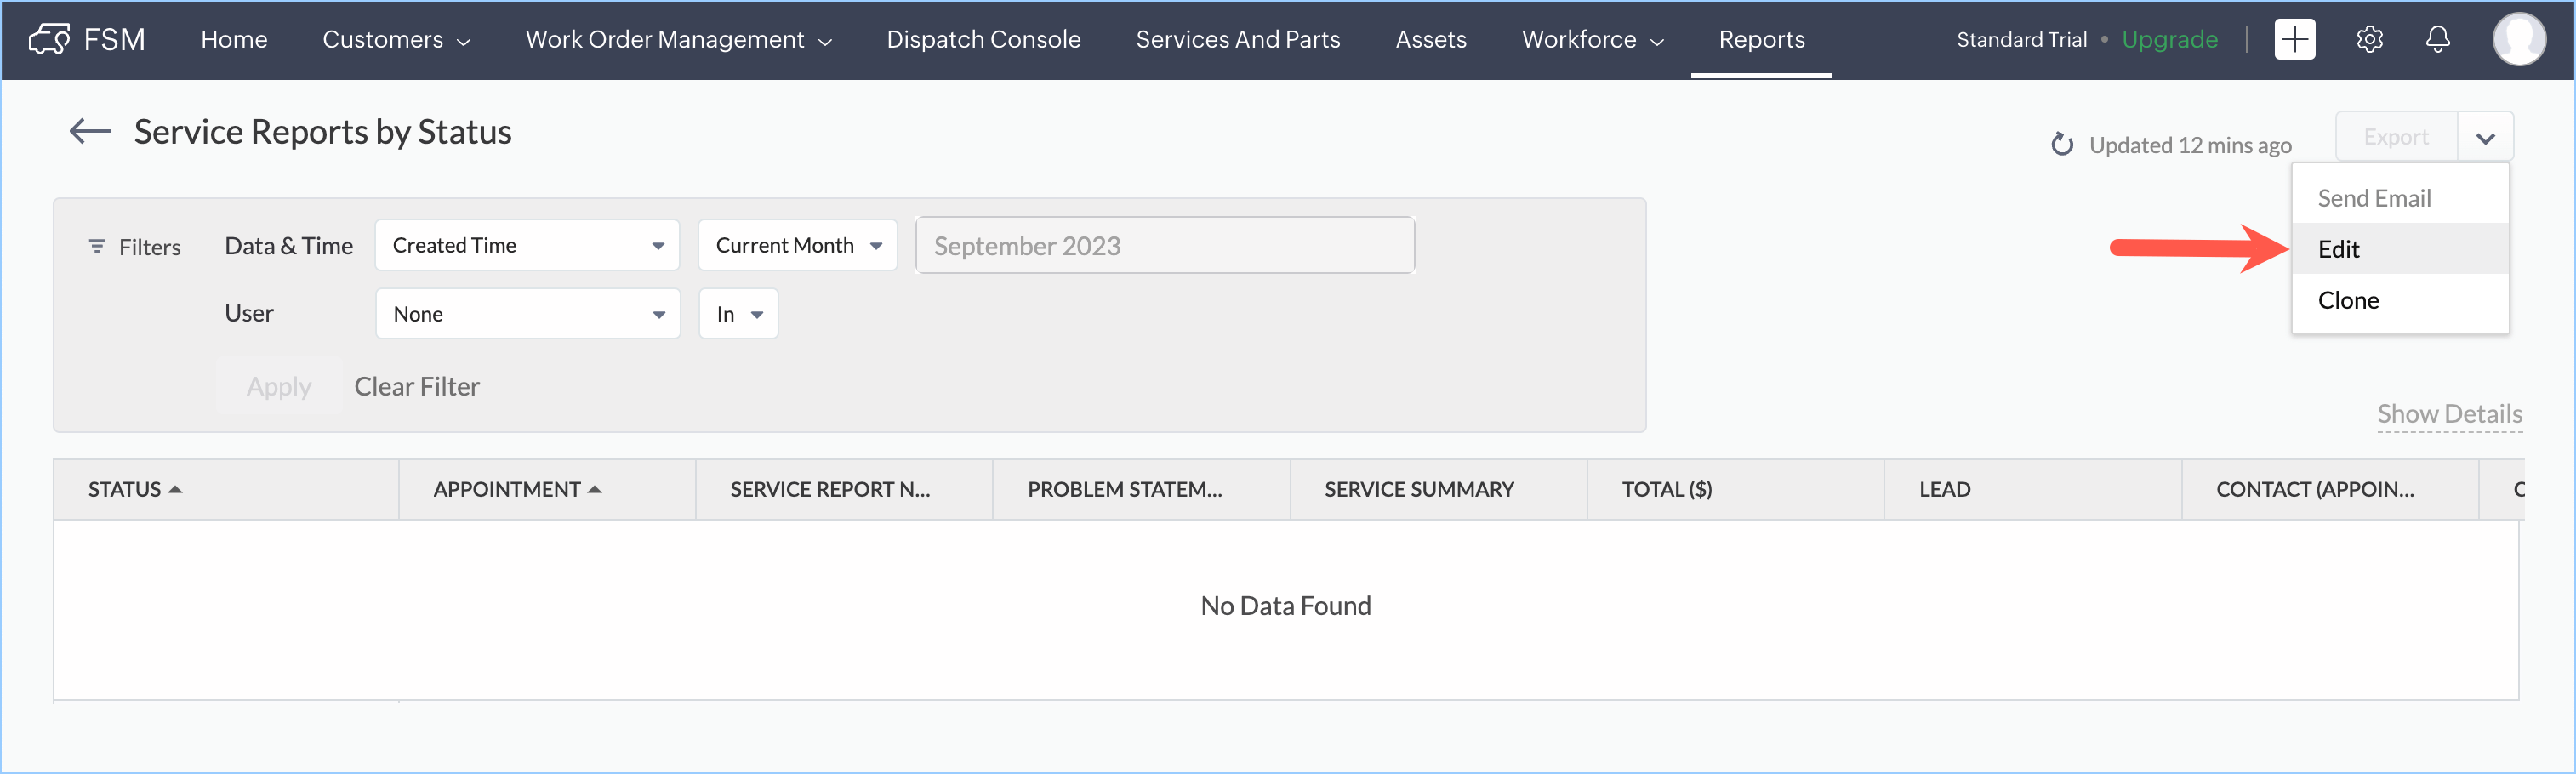The width and height of the screenshot is (2576, 774).
Task: Open the notifications bell
Action: (2438, 39)
